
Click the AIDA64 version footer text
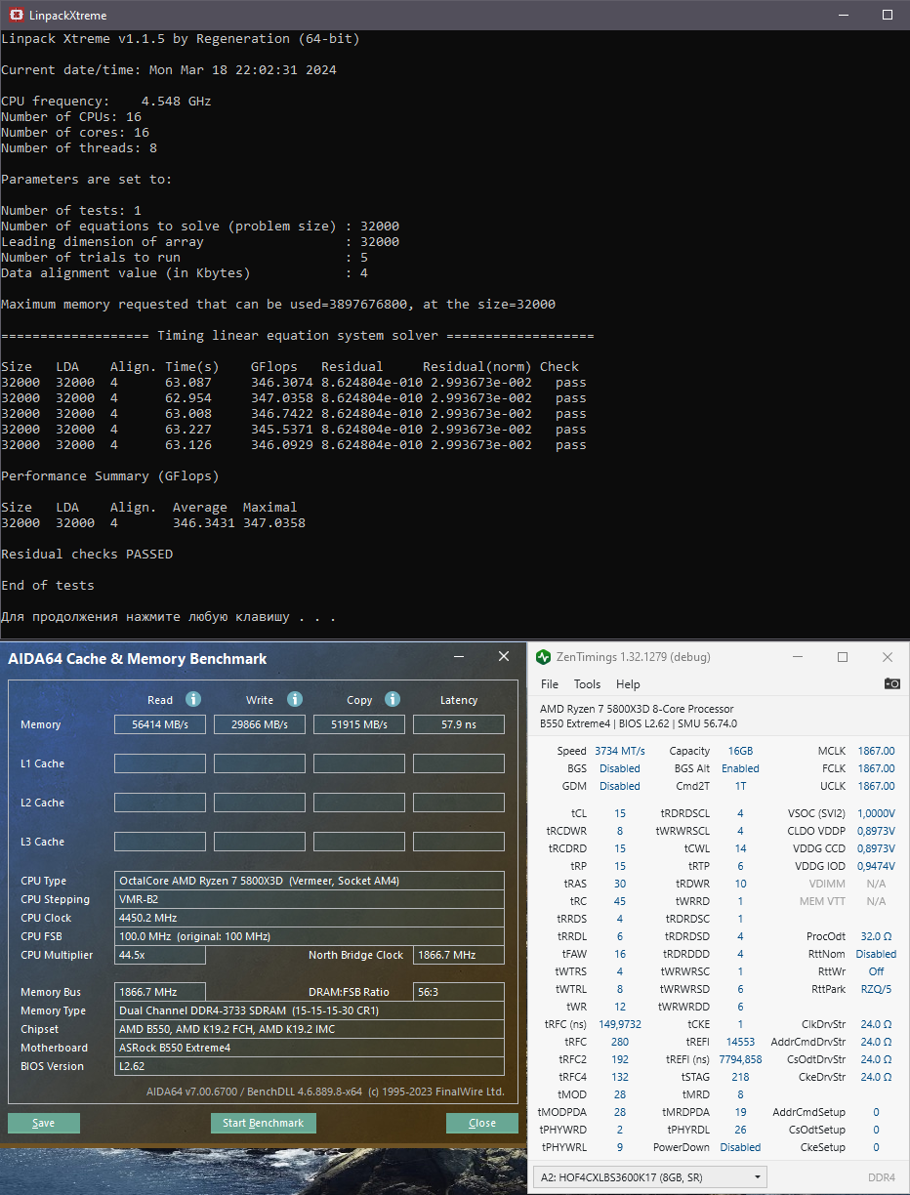pyautogui.click(x=325, y=1092)
